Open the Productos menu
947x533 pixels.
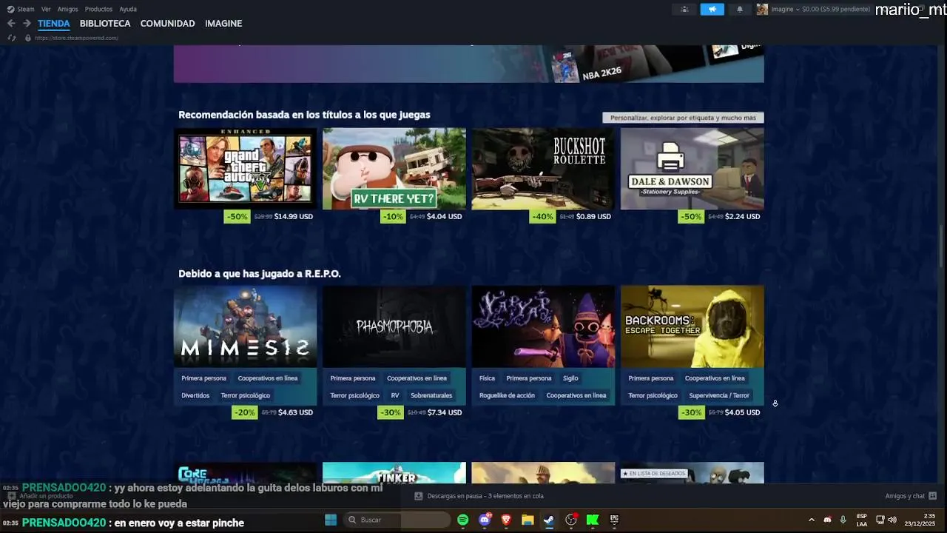click(98, 9)
